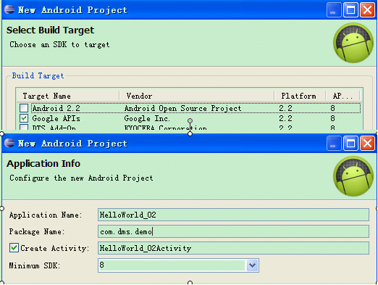Uncheck the Google APIs build target
The width and height of the screenshot is (378, 285).
[24, 118]
